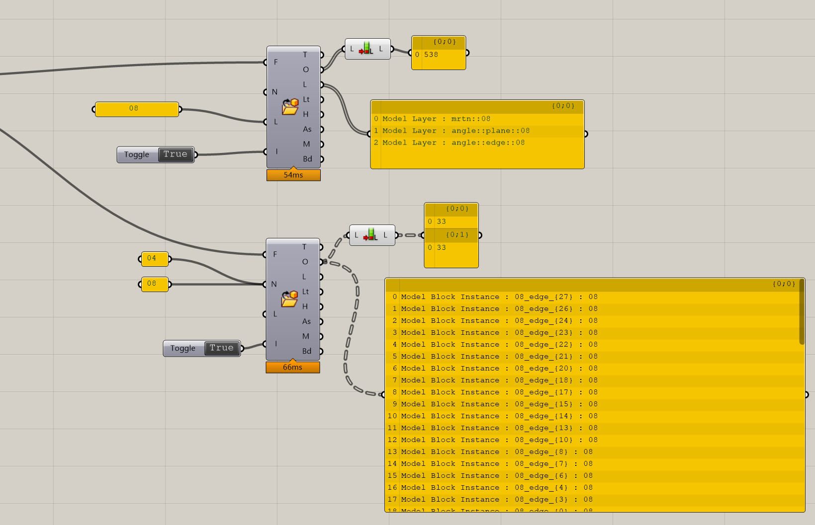
Task: Select the yellow 04 panel
Action: click(x=155, y=259)
